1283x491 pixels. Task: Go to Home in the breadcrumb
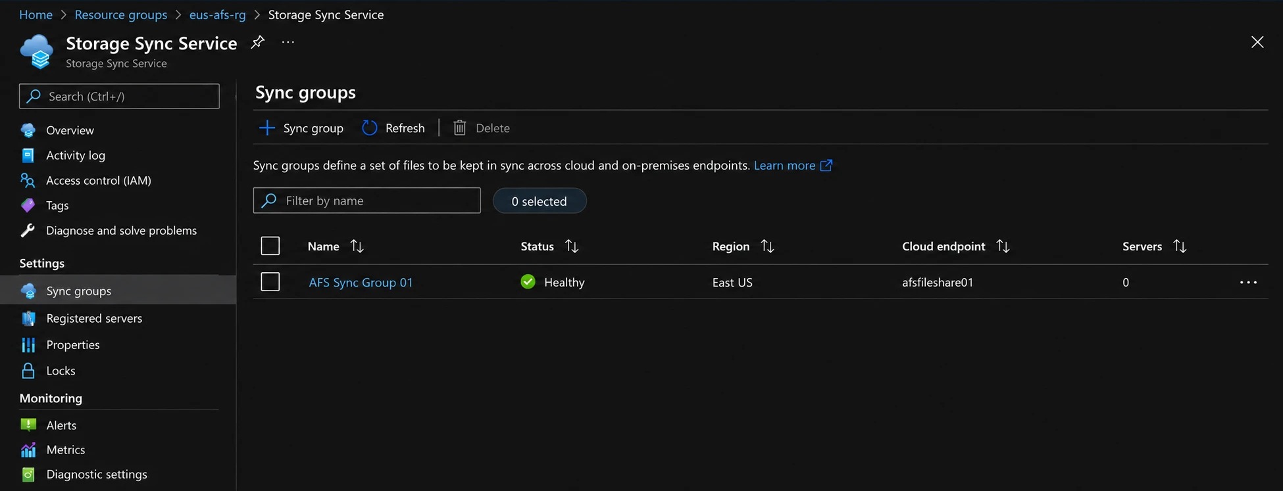pyautogui.click(x=36, y=14)
